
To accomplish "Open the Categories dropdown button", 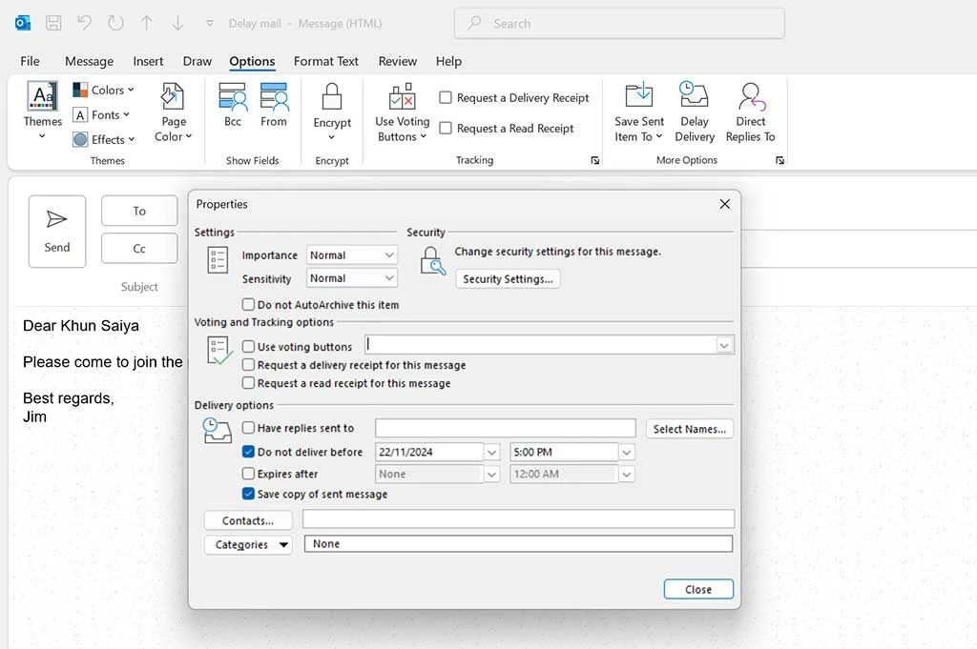I will pos(248,544).
